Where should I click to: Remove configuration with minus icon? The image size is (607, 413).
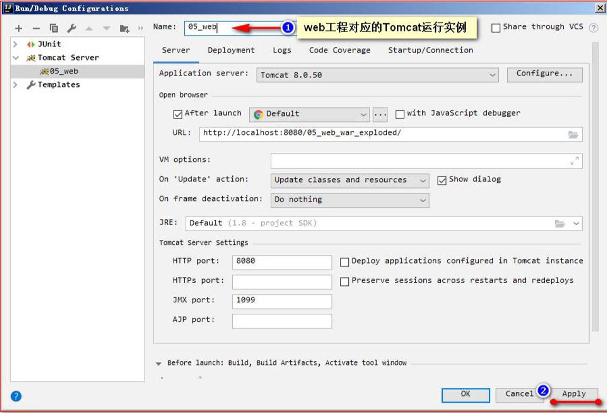[36, 28]
